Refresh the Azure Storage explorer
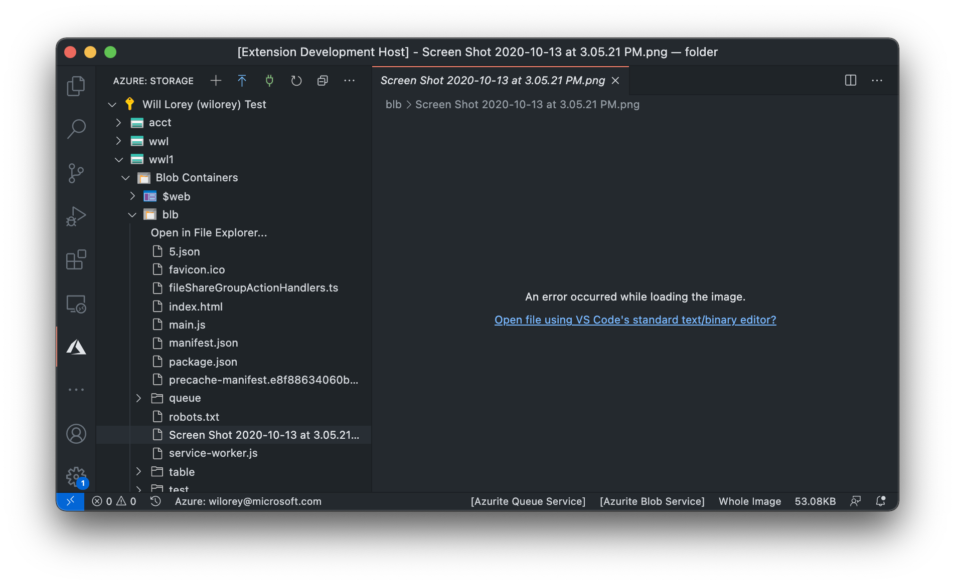 (x=296, y=81)
